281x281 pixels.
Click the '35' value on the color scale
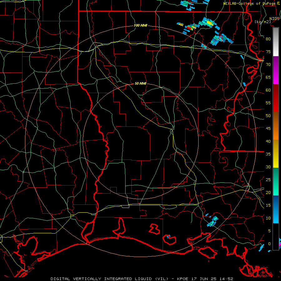click(x=268, y=154)
